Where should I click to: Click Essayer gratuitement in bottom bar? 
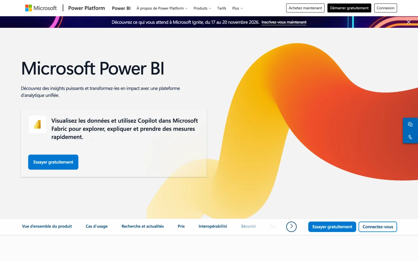[332, 227]
